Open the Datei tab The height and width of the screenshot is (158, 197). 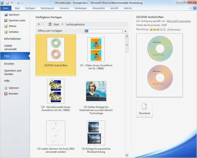[6, 8]
